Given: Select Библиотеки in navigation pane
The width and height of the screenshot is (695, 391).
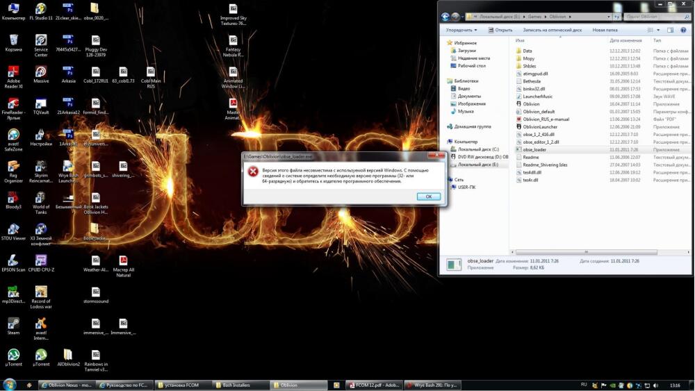Looking at the screenshot, I should point(466,81).
